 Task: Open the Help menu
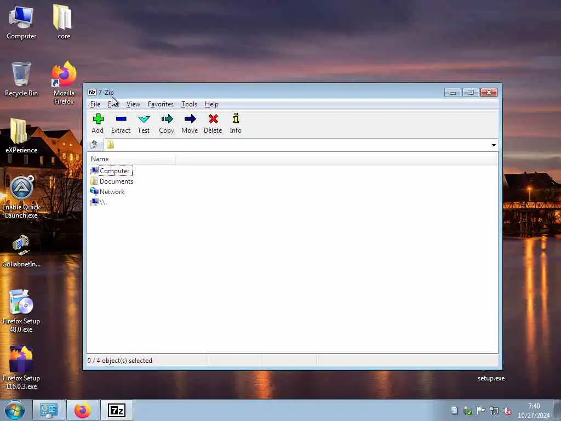pos(211,104)
